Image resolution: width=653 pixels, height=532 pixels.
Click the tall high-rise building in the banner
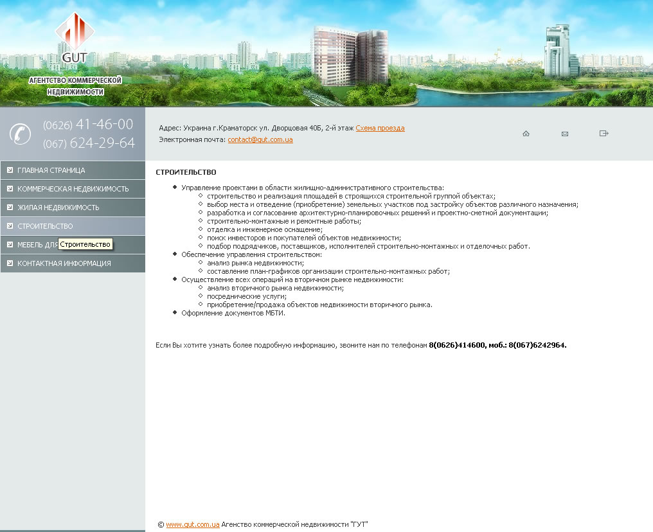(x=351, y=55)
